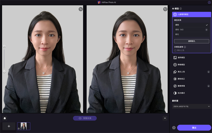Enable the 黑白上色 checkbox under multi-model processing
Image resolution: width=212 pixels, height=133 pixels.
click(x=175, y=50)
